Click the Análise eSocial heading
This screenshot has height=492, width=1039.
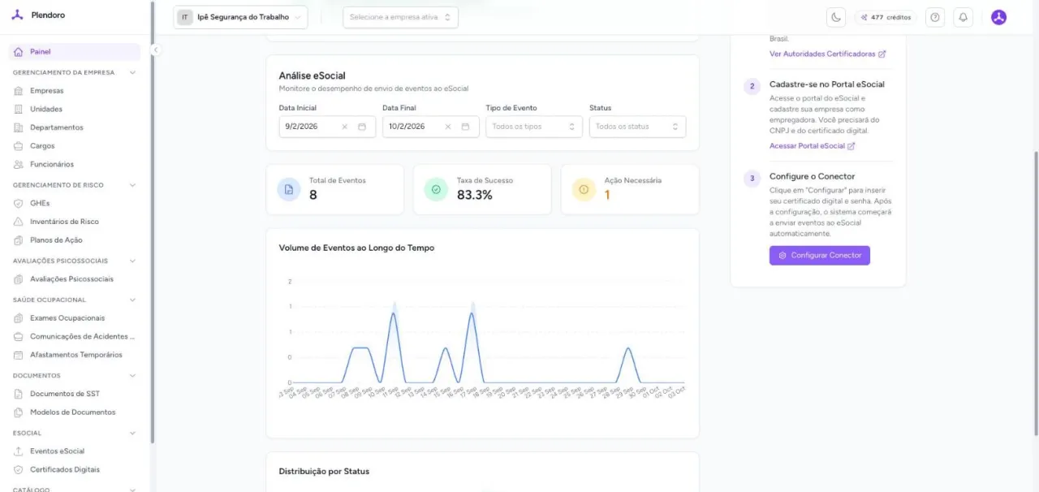click(x=312, y=76)
